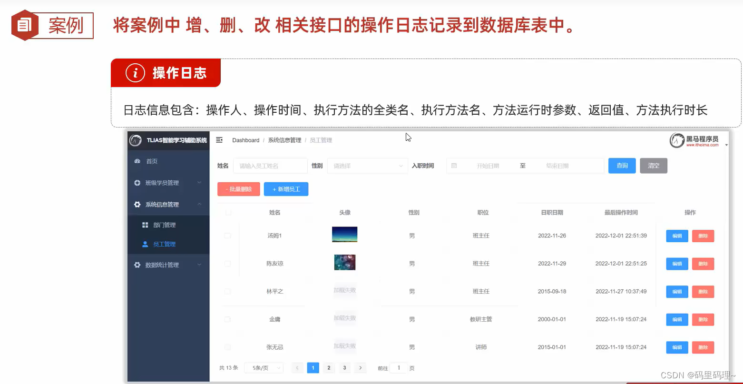Click the 讲师 position cell
The width and height of the screenshot is (743, 384).
(x=481, y=347)
